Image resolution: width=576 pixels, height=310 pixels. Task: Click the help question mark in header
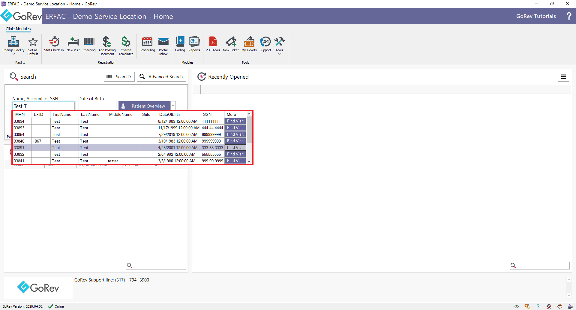[569, 16]
